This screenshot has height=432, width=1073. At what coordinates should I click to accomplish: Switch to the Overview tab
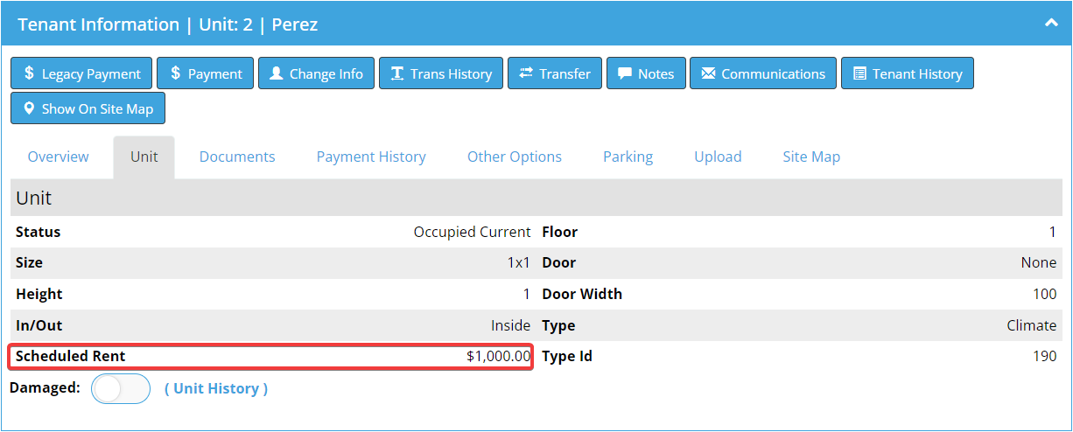tap(58, 157)
